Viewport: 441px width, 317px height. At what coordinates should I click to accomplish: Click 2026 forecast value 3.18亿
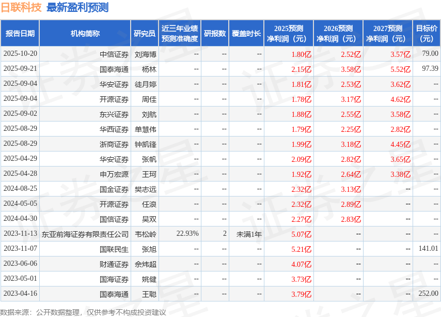coord(351,144)
